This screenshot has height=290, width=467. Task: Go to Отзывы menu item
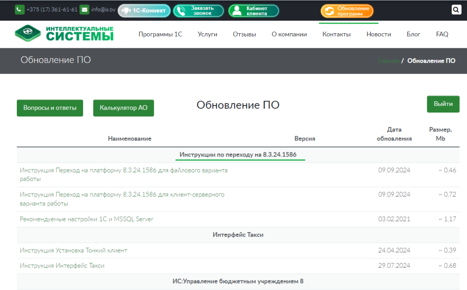click(x=244, y=34)
